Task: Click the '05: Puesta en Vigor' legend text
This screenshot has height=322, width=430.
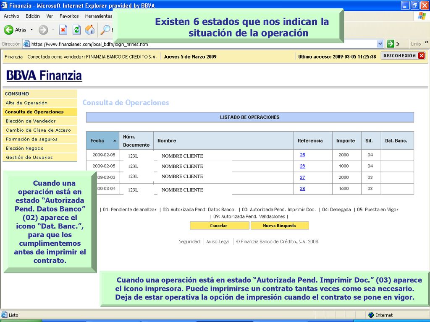Action: 378,210
